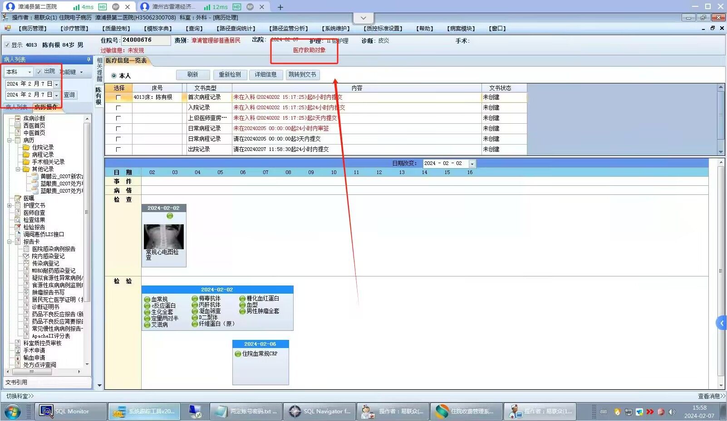727x421 pixels.
Task: Pin the 病人列表 panel with pushpin icon
Action: [x=88, y=59]
